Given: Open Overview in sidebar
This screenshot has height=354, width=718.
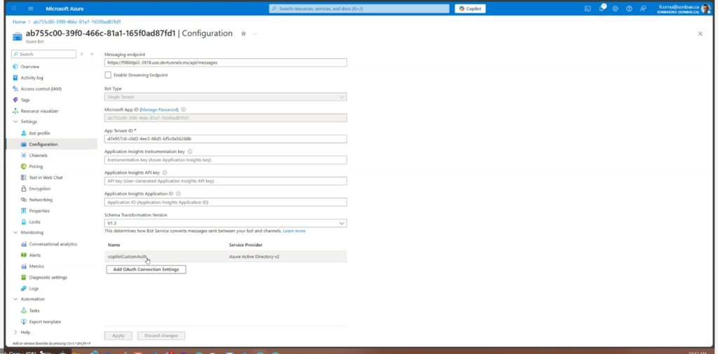Looking at the screenshot, I should click(29, 67).
